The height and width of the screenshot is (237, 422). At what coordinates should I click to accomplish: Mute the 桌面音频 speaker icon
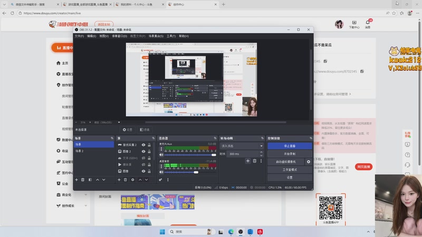[161, 172]
